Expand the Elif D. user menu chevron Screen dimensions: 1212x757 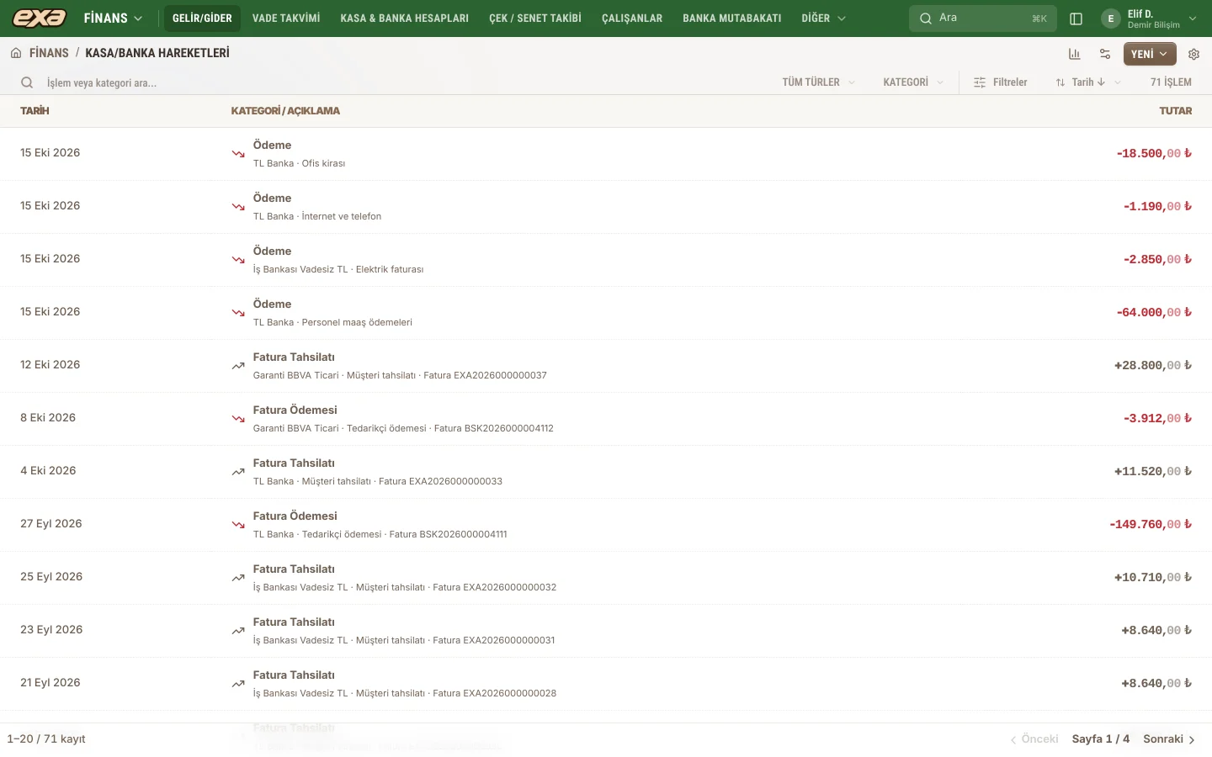tap(1193, 19)
